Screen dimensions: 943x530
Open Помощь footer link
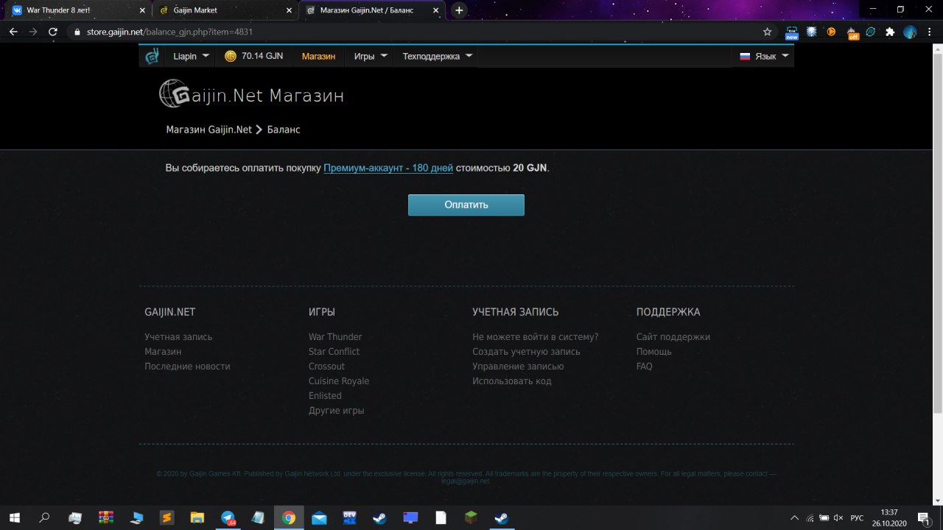(x=654, y=352)
